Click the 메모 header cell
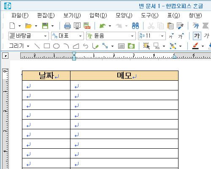This screenshot has height=169, width=211. point(124,76)
